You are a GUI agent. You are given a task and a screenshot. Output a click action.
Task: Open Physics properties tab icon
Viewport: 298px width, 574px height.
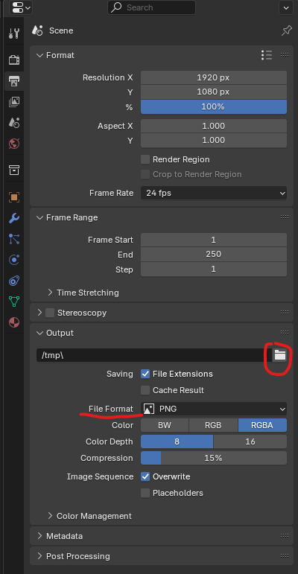[x=14, y=261]
